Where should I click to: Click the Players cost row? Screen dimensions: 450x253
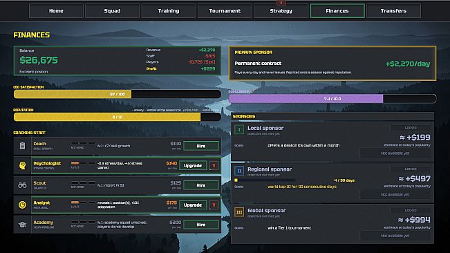tap(180, 62)
